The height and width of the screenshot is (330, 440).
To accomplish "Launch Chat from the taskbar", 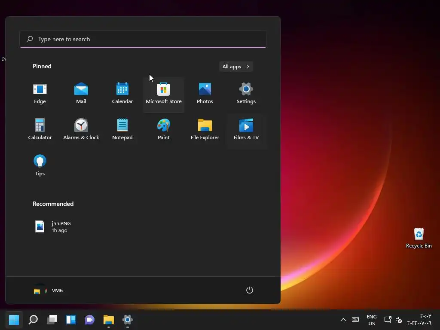I will tap(89, 319).
